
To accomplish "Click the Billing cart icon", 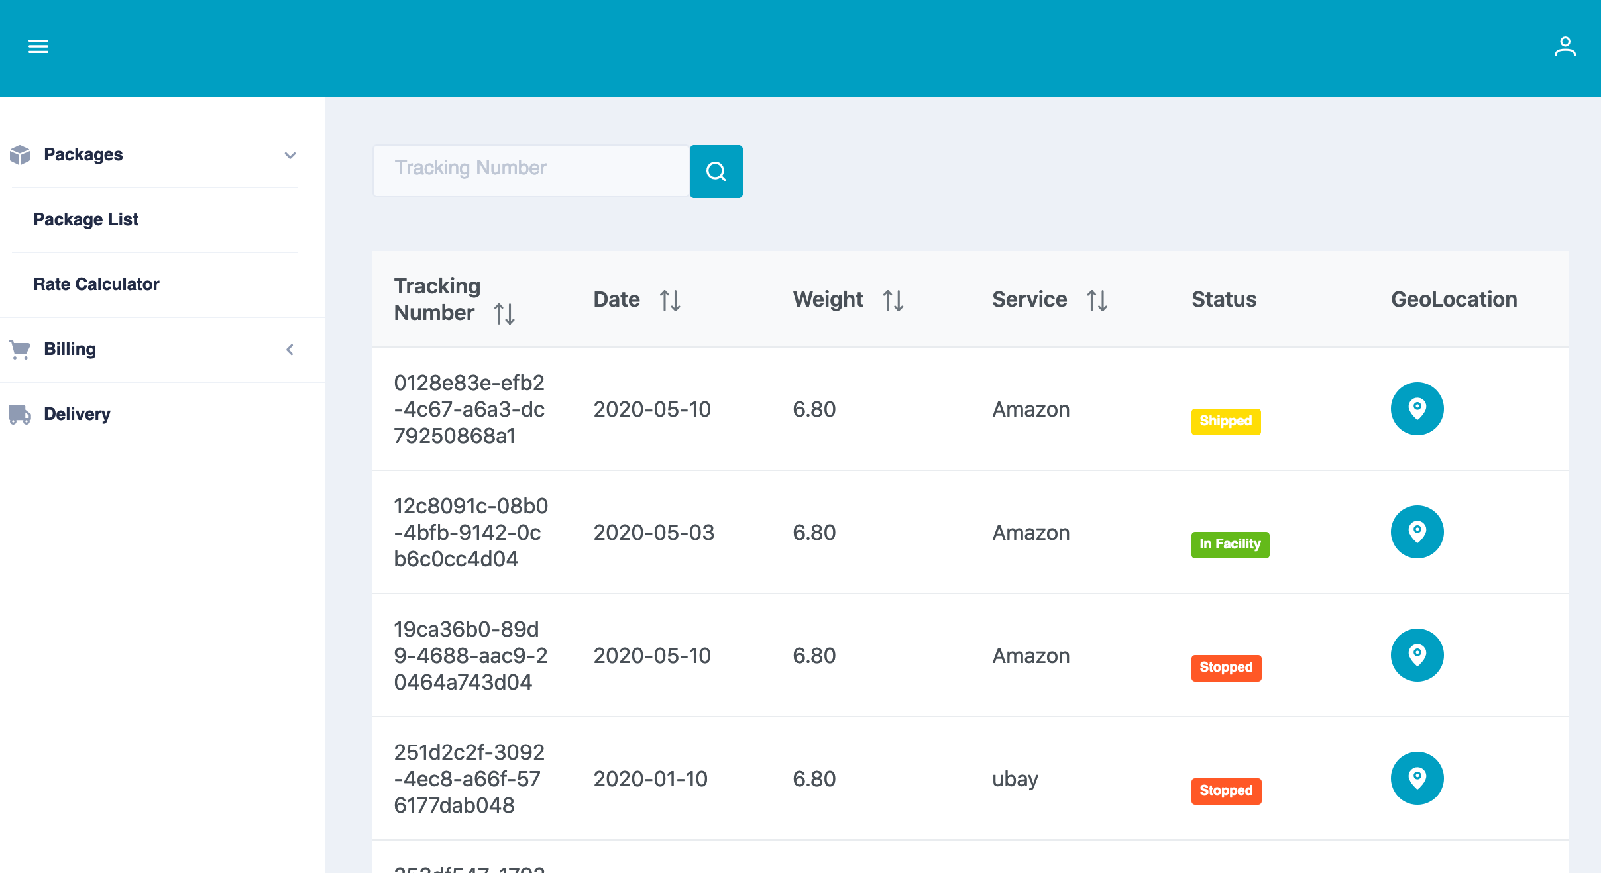I will coord(20,349).
